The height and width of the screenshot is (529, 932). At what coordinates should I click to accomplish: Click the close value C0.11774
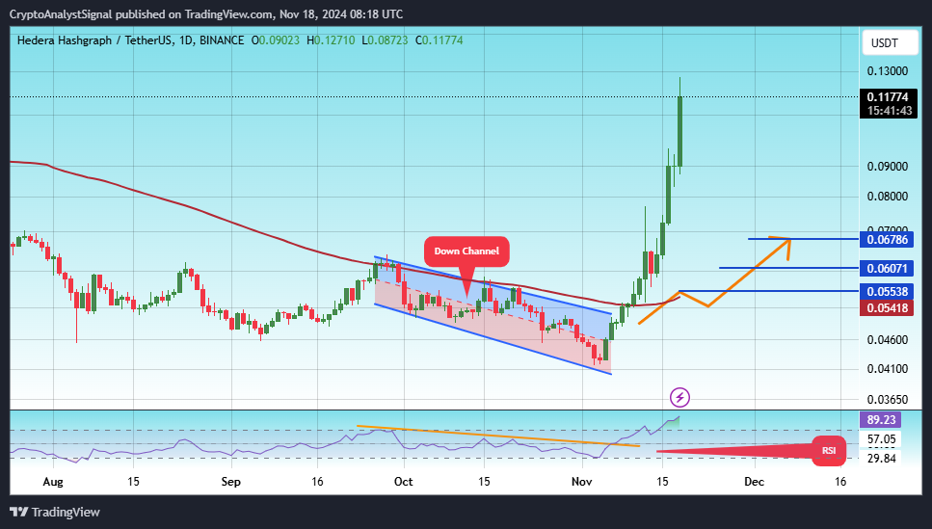[439, 40]
